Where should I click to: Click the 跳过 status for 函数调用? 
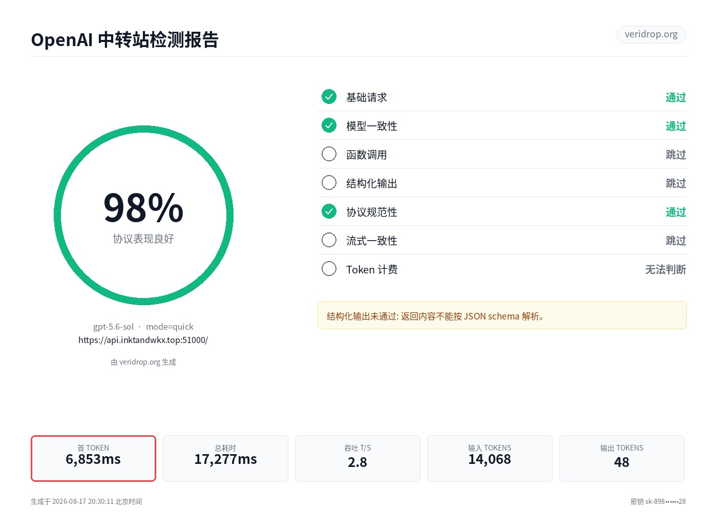676,155
